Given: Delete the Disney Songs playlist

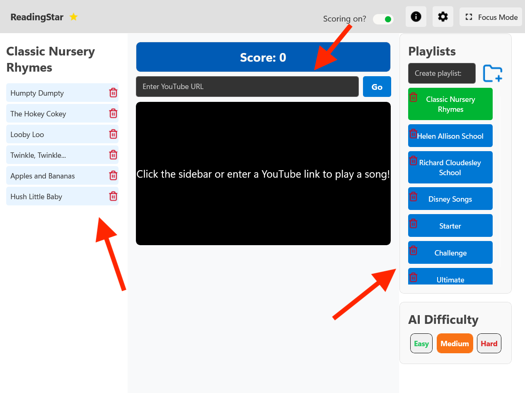Looking at the screenshot, I should [413, 196].
